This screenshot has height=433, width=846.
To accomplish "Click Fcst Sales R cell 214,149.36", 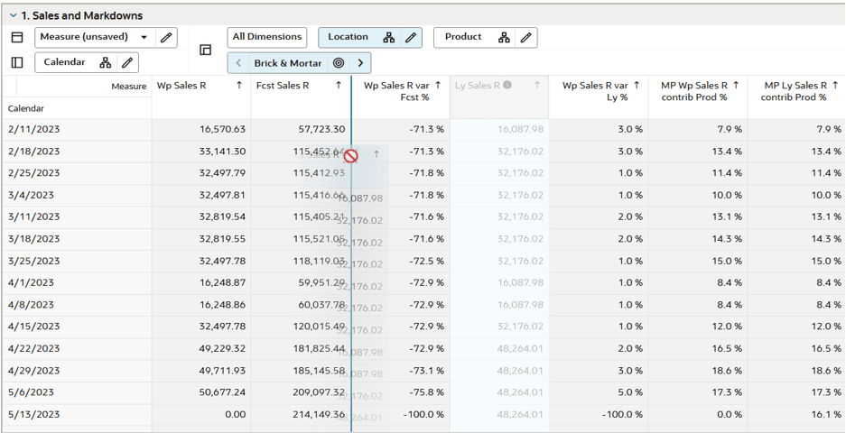I will click(301, 415).
